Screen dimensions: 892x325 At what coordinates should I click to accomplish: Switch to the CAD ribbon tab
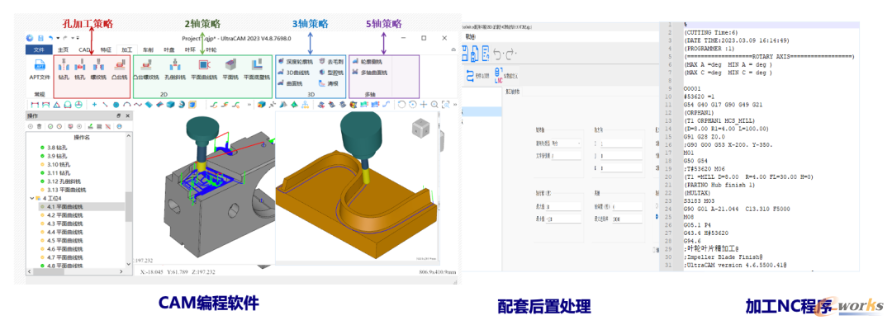pos(84,49)
